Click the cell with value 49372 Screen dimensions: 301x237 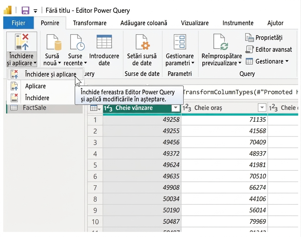point(142,154)
